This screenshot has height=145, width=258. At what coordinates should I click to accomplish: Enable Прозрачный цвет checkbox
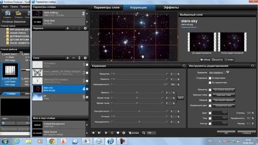pos(210,106)
